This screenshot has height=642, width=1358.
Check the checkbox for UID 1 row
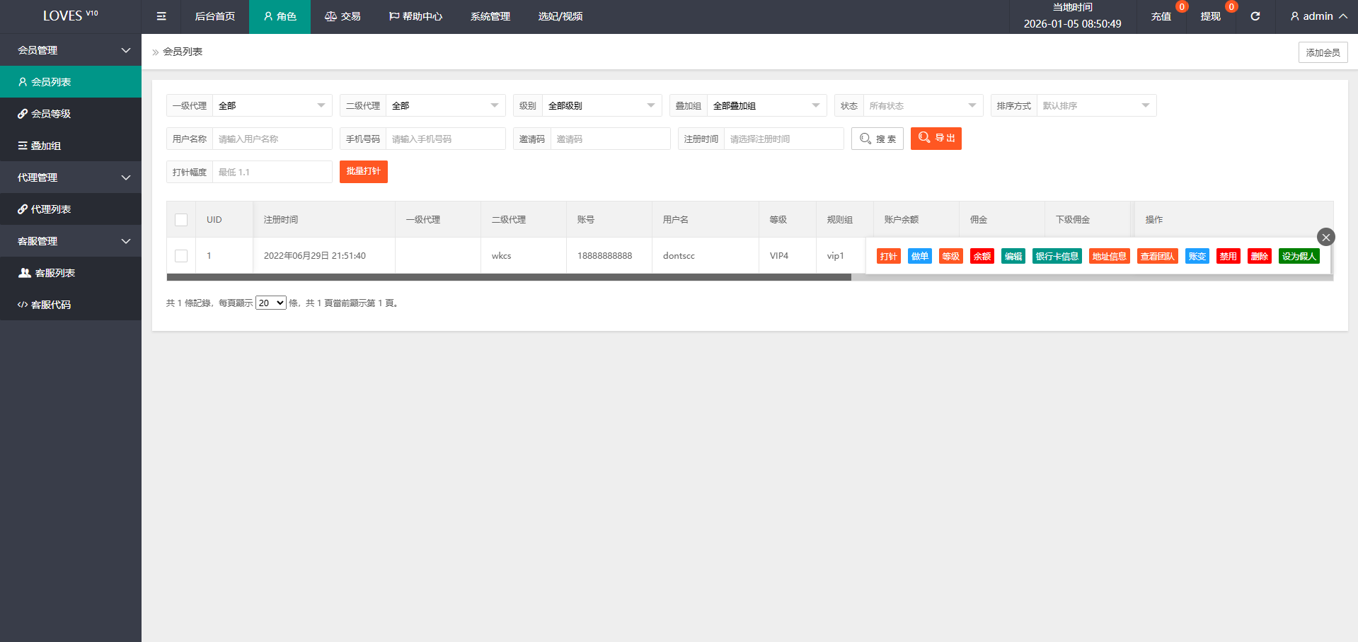point(181,256)
